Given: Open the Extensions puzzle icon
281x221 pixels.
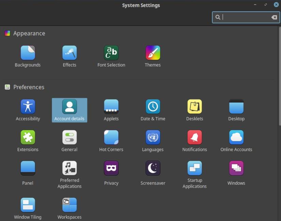Looking at the screenshot, I should (x=28, y=137).
